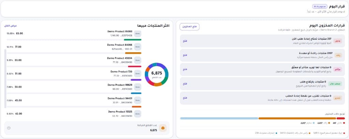Click the orange progress bar of Demo Product 84066
The height and width of the screenshot is (139, 349).
(133, 53)
